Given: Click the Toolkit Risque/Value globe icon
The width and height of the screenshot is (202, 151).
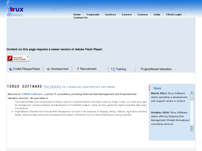Looking at the screenshot, I should 11,69.
